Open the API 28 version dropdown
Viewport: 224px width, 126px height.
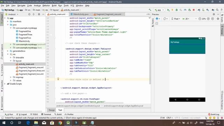186,19
